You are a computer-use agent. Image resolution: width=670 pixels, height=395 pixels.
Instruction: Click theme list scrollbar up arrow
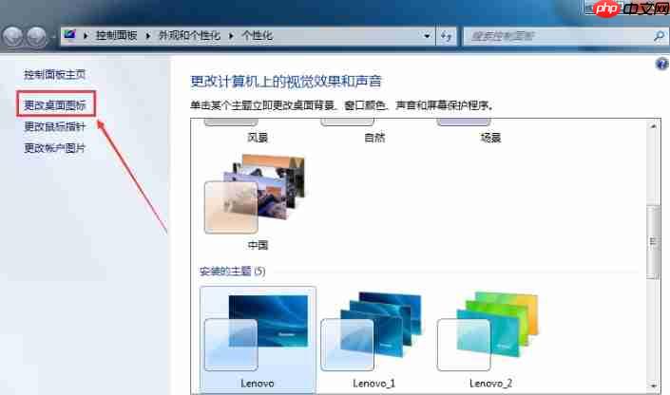coord(653,126)
